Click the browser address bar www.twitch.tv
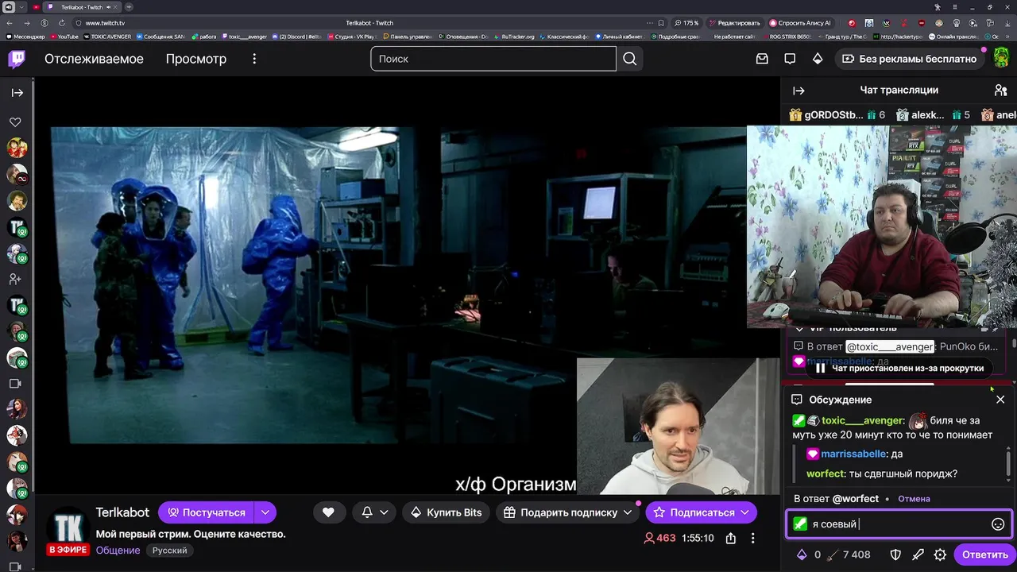The image size is (1017, 572). tap(104, 23)
